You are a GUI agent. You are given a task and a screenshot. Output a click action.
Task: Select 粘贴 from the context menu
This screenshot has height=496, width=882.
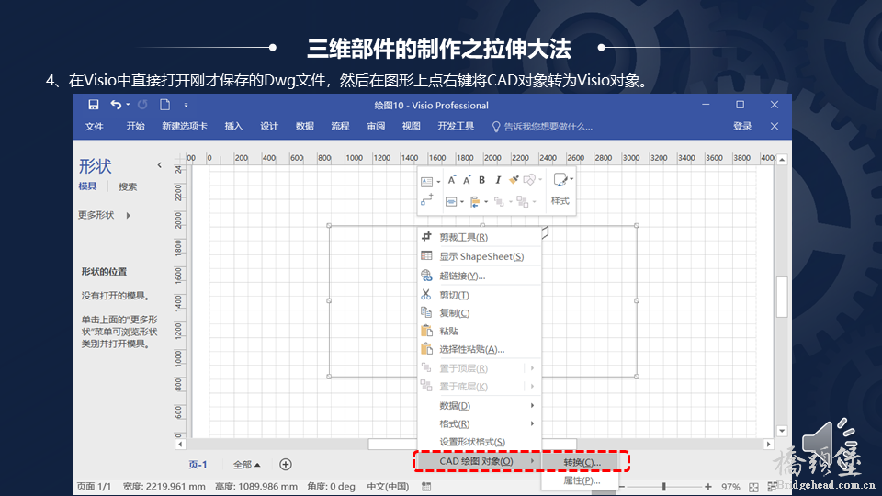[480, 331]
